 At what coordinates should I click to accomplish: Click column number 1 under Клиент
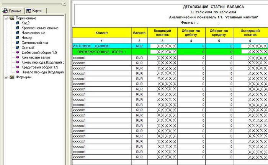(102, 41)
